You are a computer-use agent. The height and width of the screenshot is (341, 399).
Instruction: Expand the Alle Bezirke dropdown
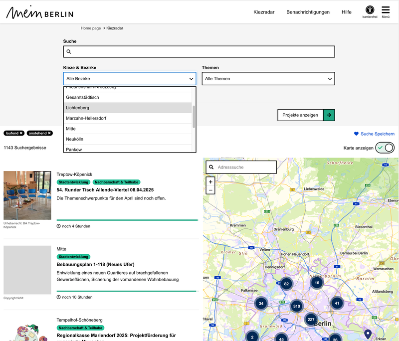[x=130, y=79]
